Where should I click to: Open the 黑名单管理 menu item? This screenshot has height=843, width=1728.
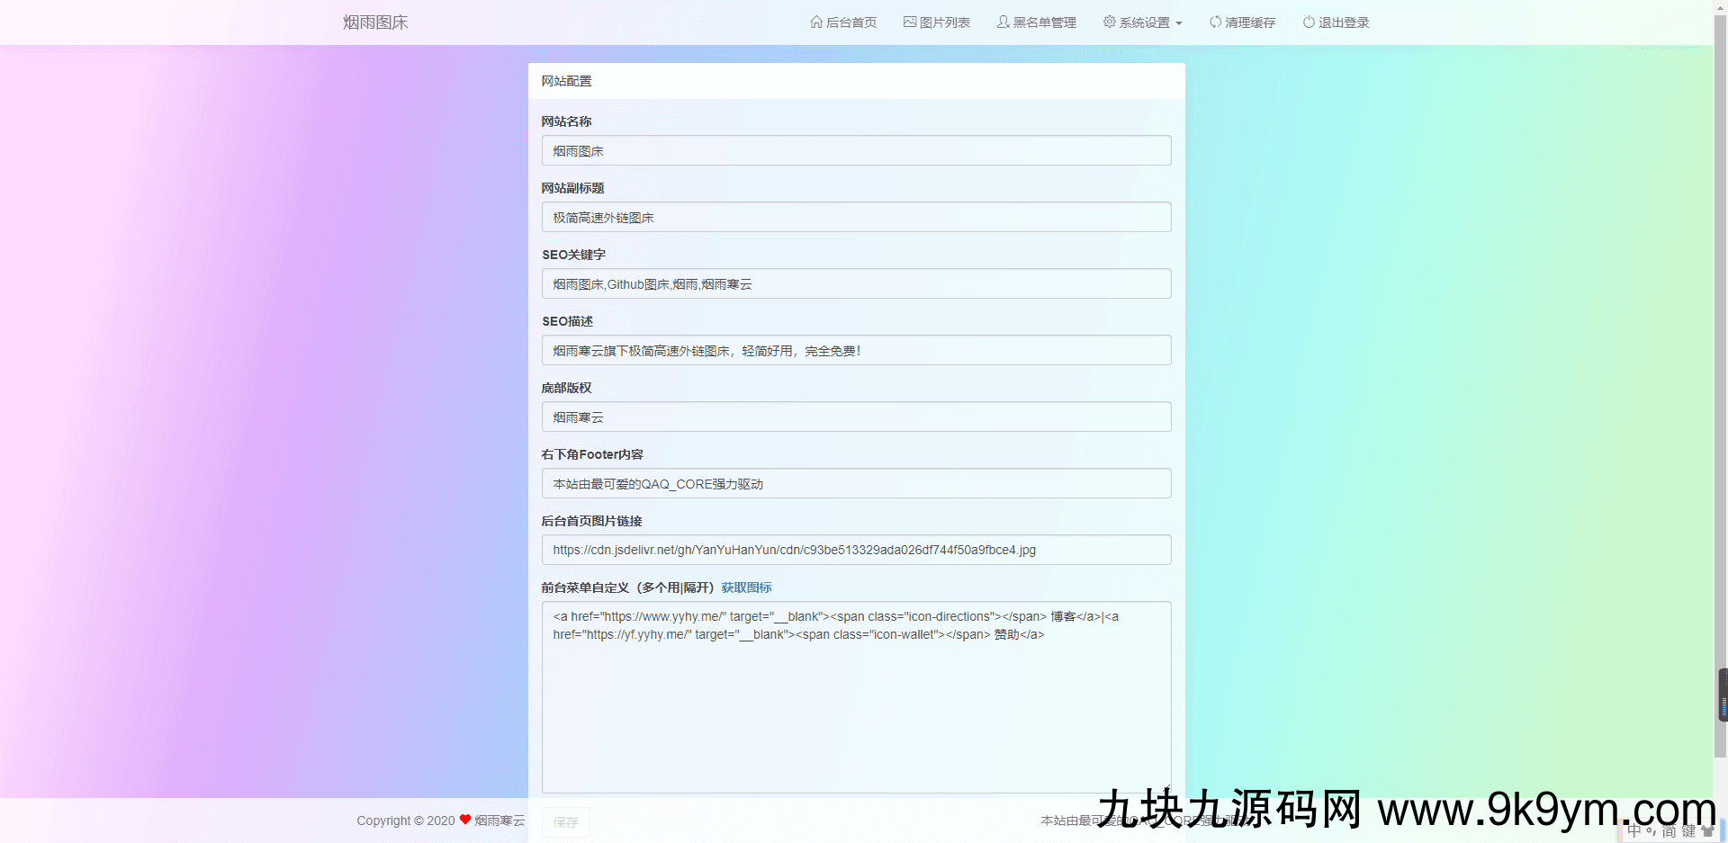coord(1044,22)
